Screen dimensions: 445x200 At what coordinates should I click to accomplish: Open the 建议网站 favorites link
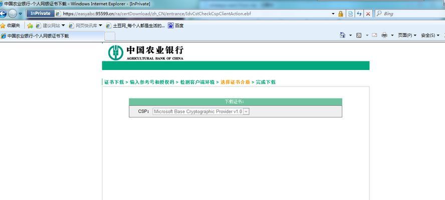[x=48, y=26]
